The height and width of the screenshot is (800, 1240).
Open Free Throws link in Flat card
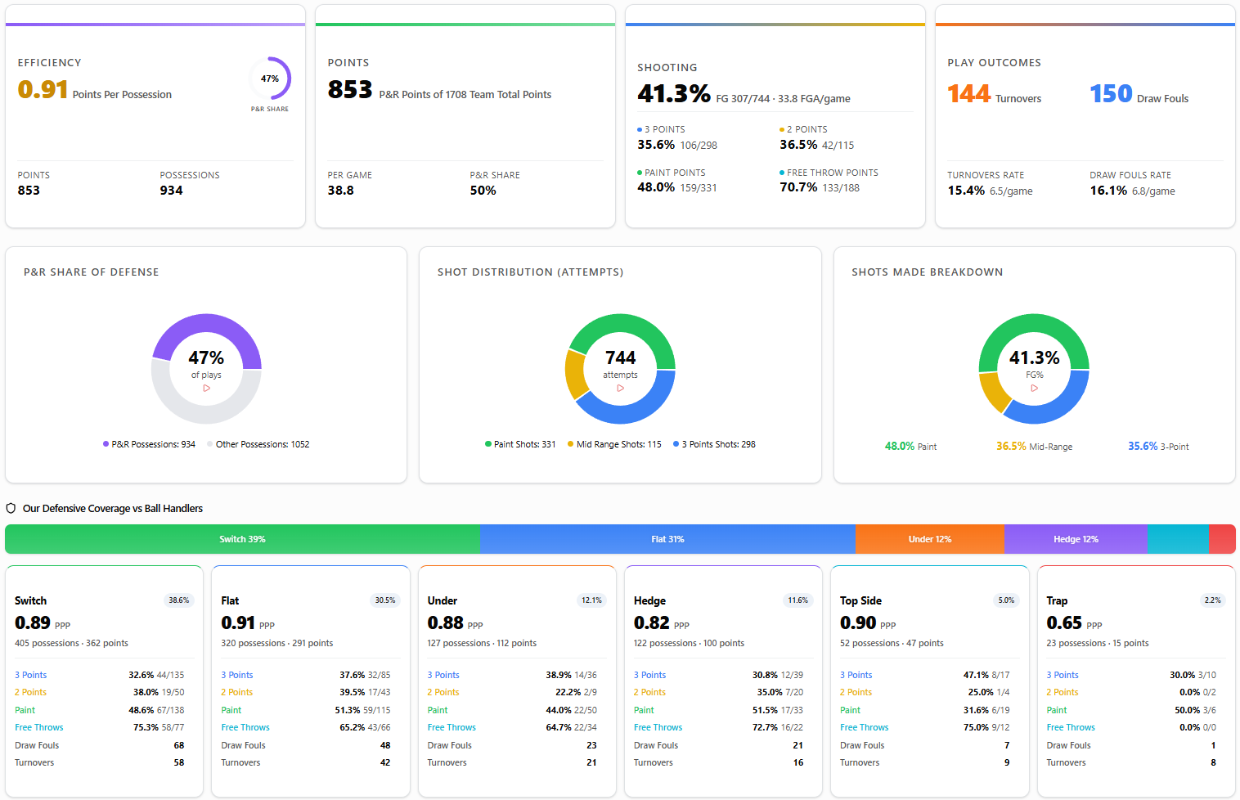[245, 727]
